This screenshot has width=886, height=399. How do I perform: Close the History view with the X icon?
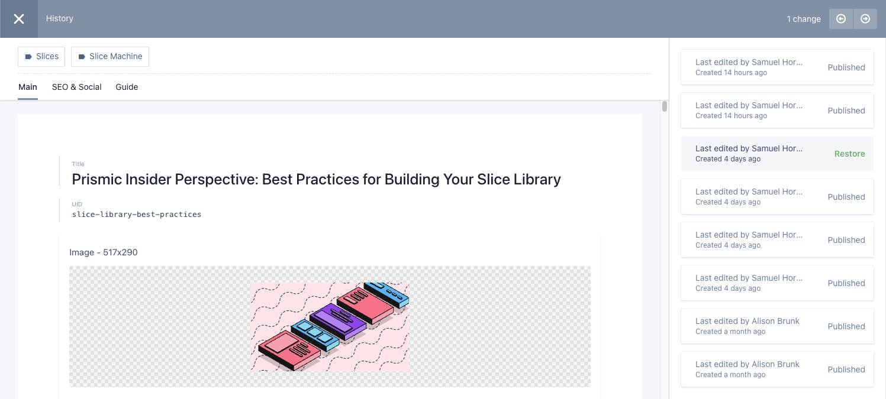[18, 18]
